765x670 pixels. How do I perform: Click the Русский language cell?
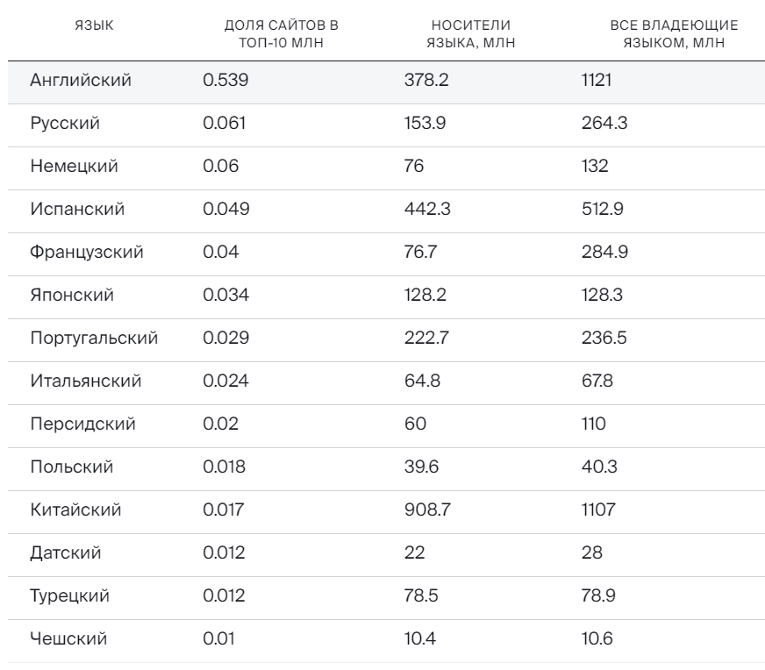pos(65,124)
